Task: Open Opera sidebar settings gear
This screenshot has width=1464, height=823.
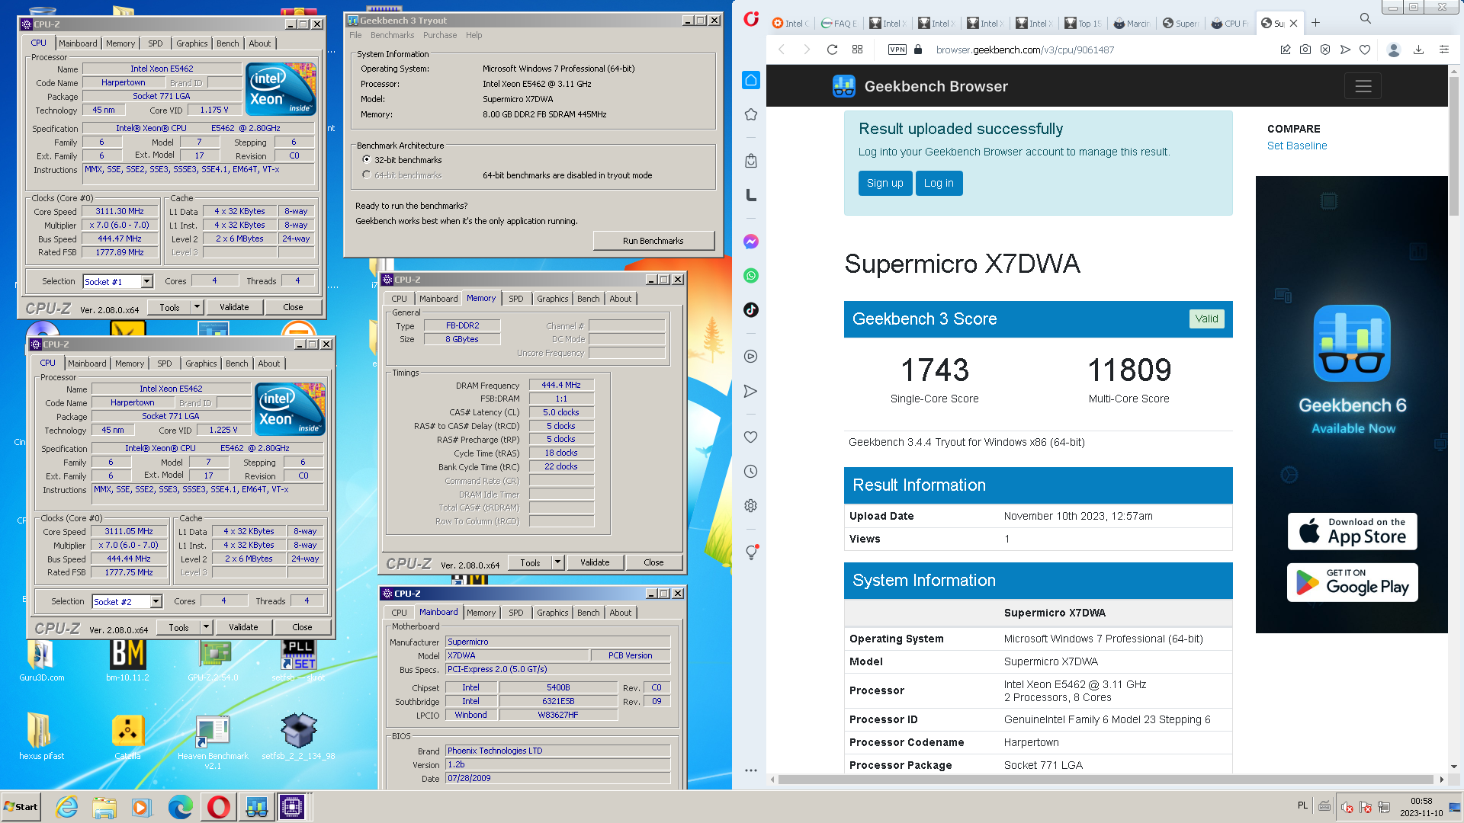Action: click(x=751, y=506)
